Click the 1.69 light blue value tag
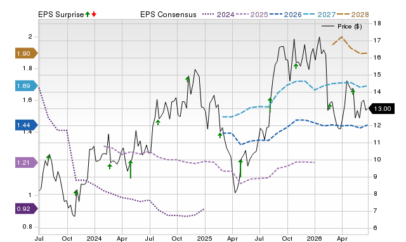 (27, 86)
